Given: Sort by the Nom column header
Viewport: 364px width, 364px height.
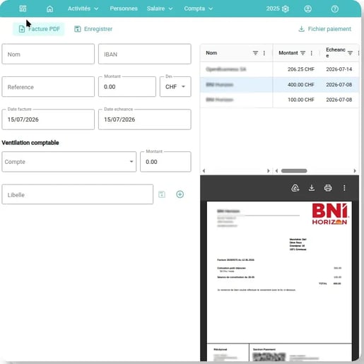Looking at the screenshot, I should (x=211, y=53).
